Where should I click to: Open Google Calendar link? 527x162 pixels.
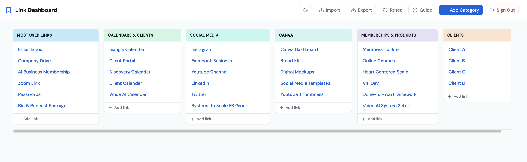[127, 49]
